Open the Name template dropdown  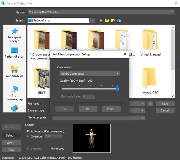tap(99, 118)
